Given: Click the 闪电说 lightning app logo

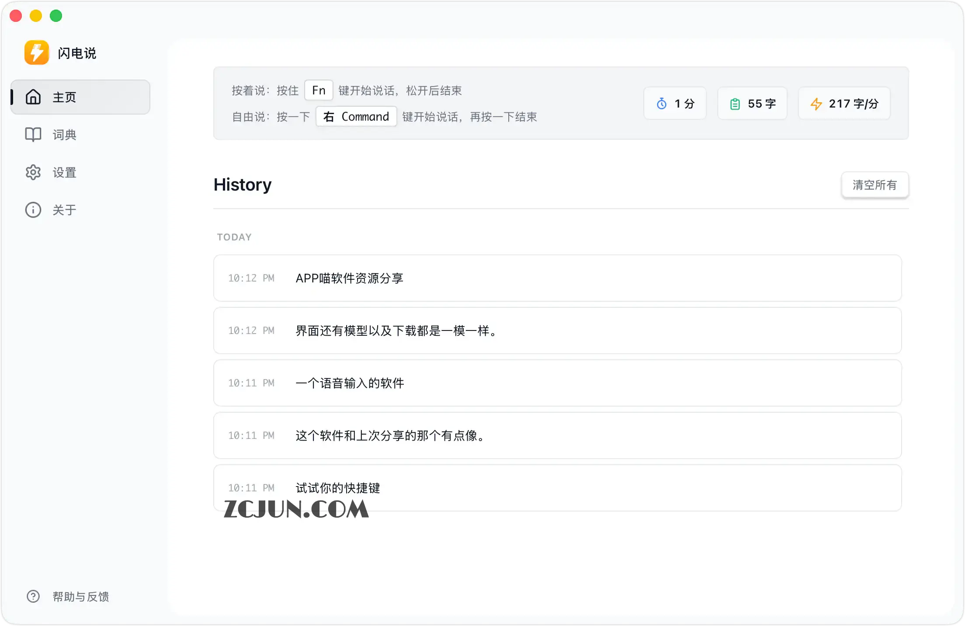Looking at the screenshot, I should [37, 52].
